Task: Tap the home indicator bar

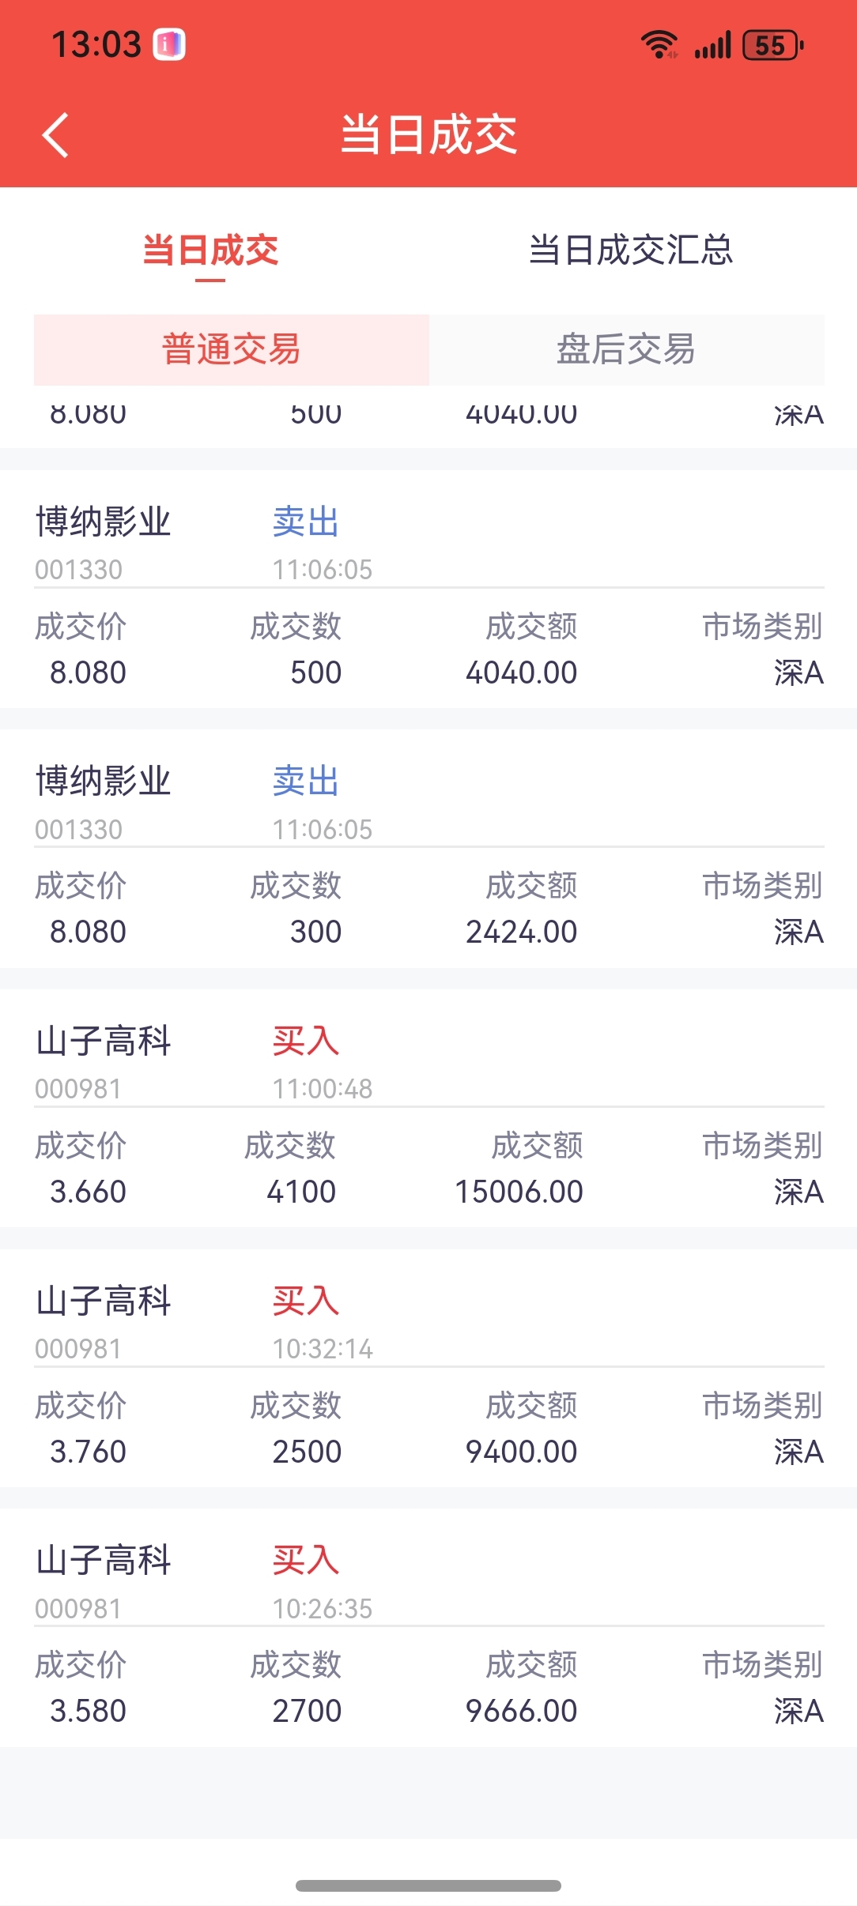Action: tap(428, 1885)
